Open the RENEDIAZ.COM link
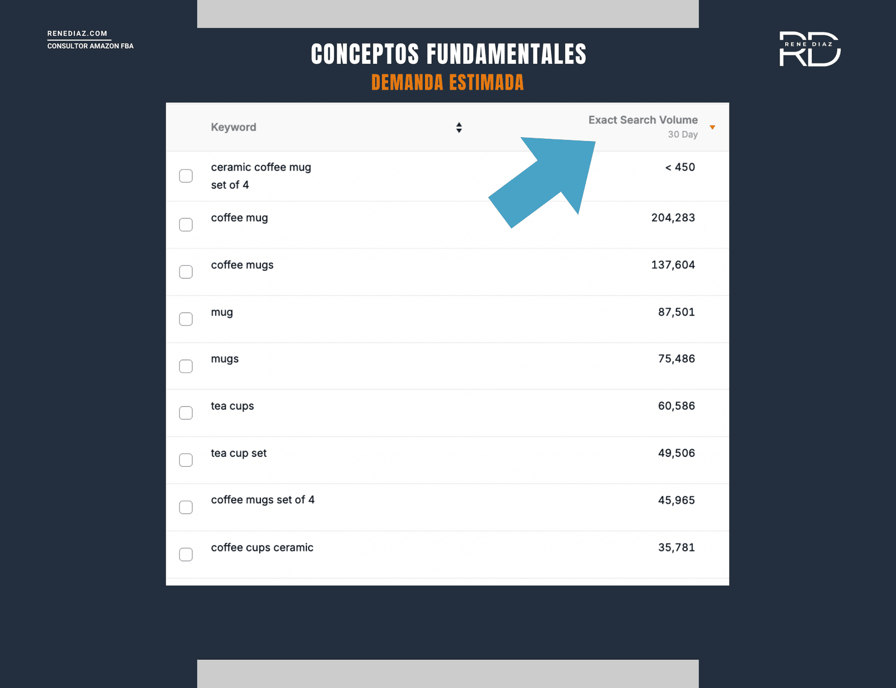The image size is (896, 688). [x=77, y=34]
